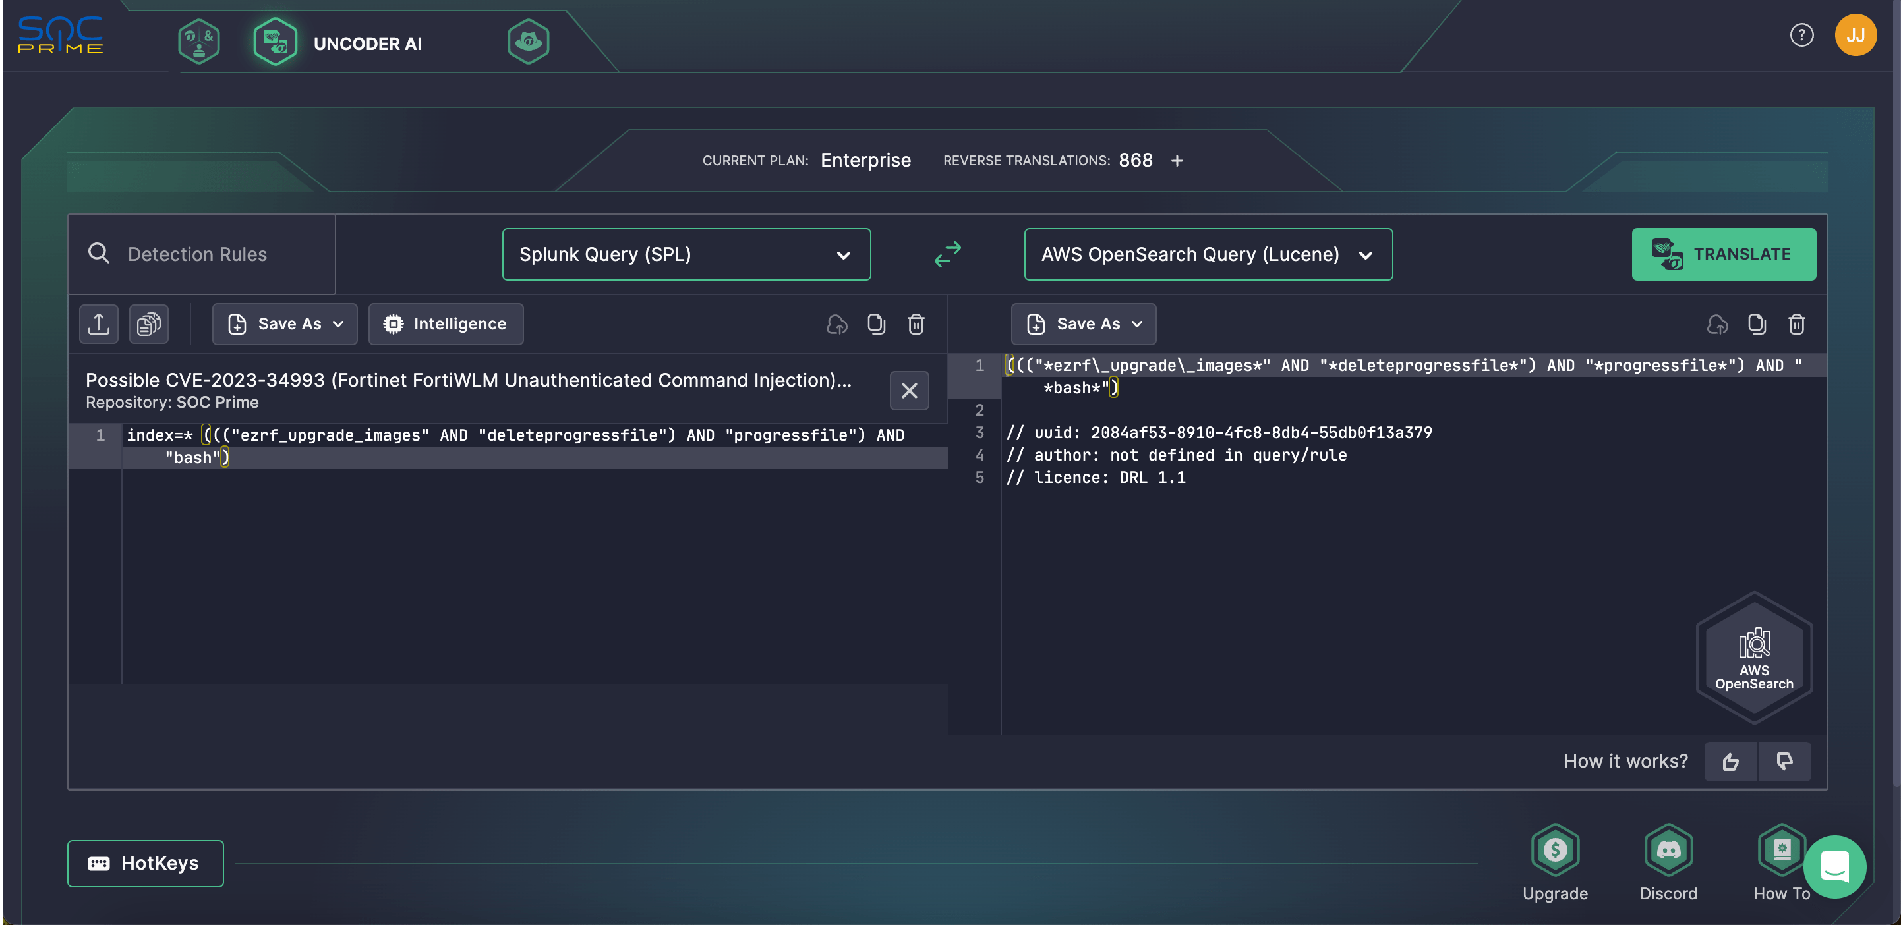
Task: Delete source query with left trash icon
Action: pos(916,324)
